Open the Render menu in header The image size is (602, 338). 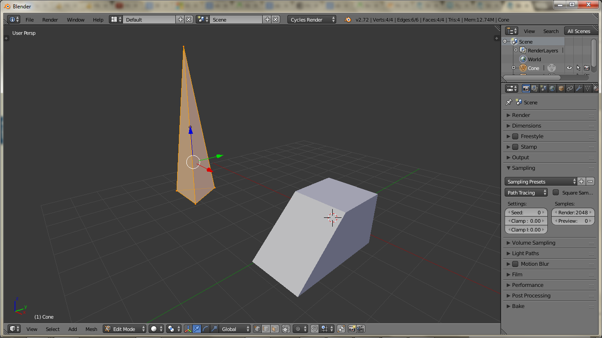pyautogui.click(x=50, y=19)
